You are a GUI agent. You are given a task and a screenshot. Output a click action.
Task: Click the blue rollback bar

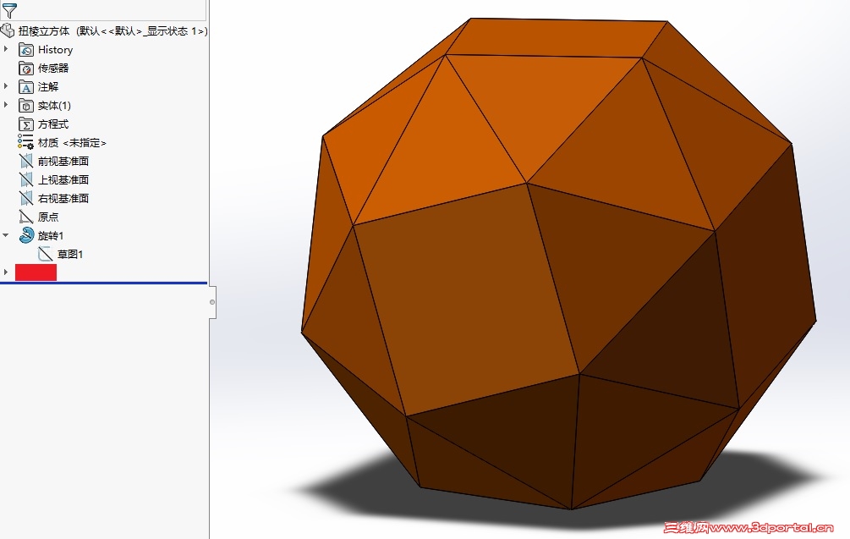103,283
